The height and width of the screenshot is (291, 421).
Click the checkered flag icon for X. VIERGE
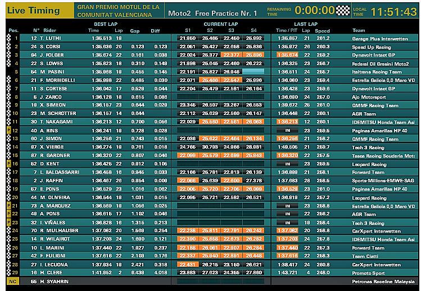[8, 147]
